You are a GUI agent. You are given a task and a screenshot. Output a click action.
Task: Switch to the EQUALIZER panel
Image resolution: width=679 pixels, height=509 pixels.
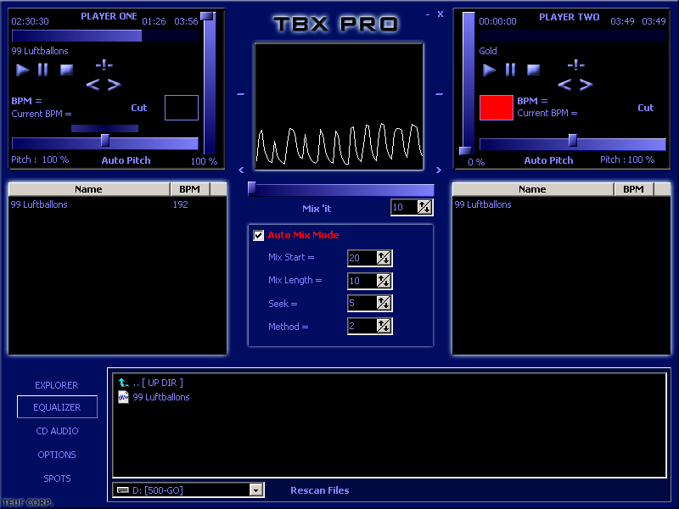point(57,407)
